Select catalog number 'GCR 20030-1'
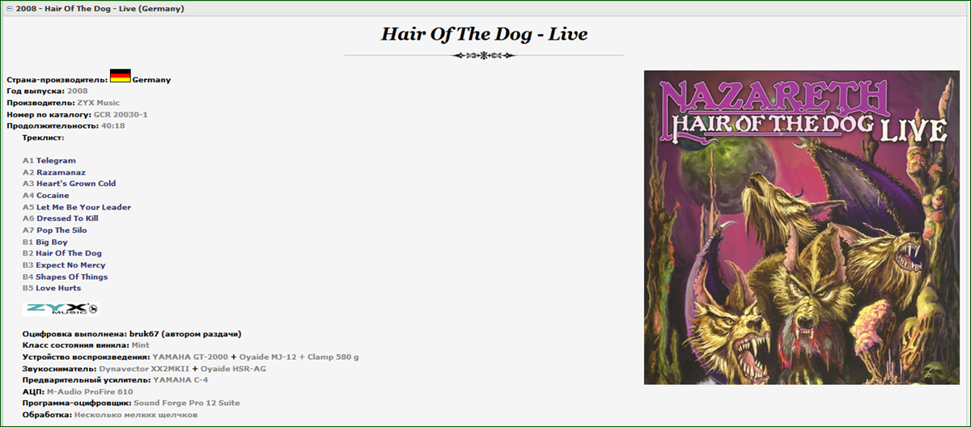 pyautogui.click(x=121, y=114)
